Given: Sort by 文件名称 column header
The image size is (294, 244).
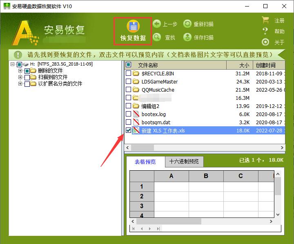Looking at the screenshot, I should pyautogui.click(x=176, y=65).
